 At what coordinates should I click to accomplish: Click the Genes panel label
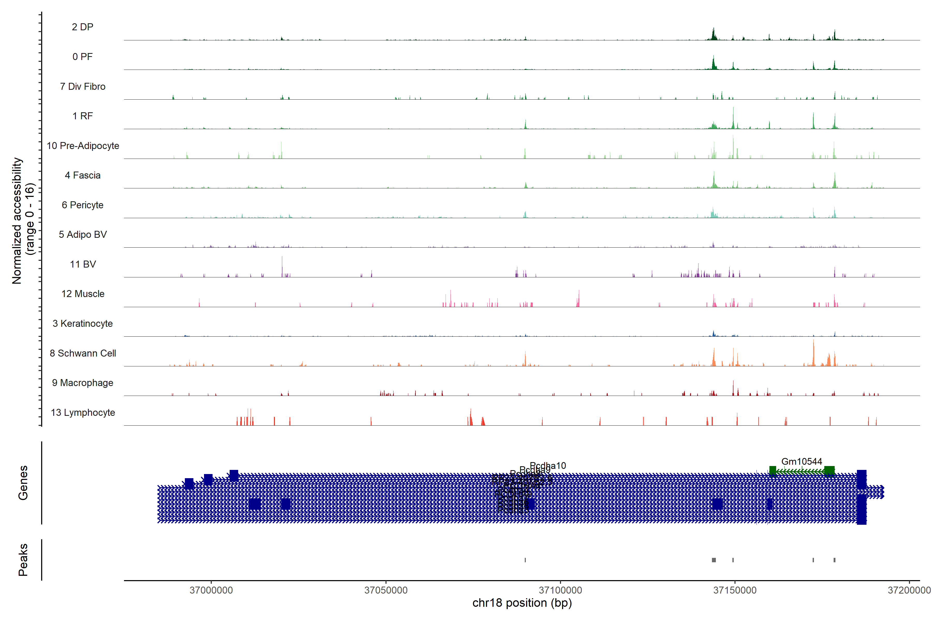(x=23, y=483)
